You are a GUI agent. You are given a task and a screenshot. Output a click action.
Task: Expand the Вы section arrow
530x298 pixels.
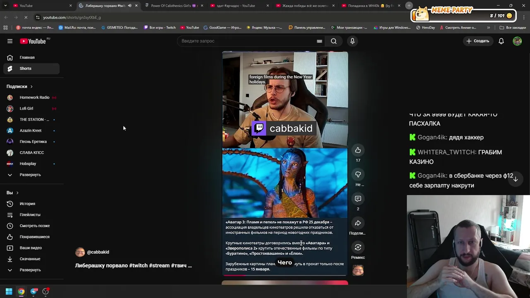click(x=17, y=193)
